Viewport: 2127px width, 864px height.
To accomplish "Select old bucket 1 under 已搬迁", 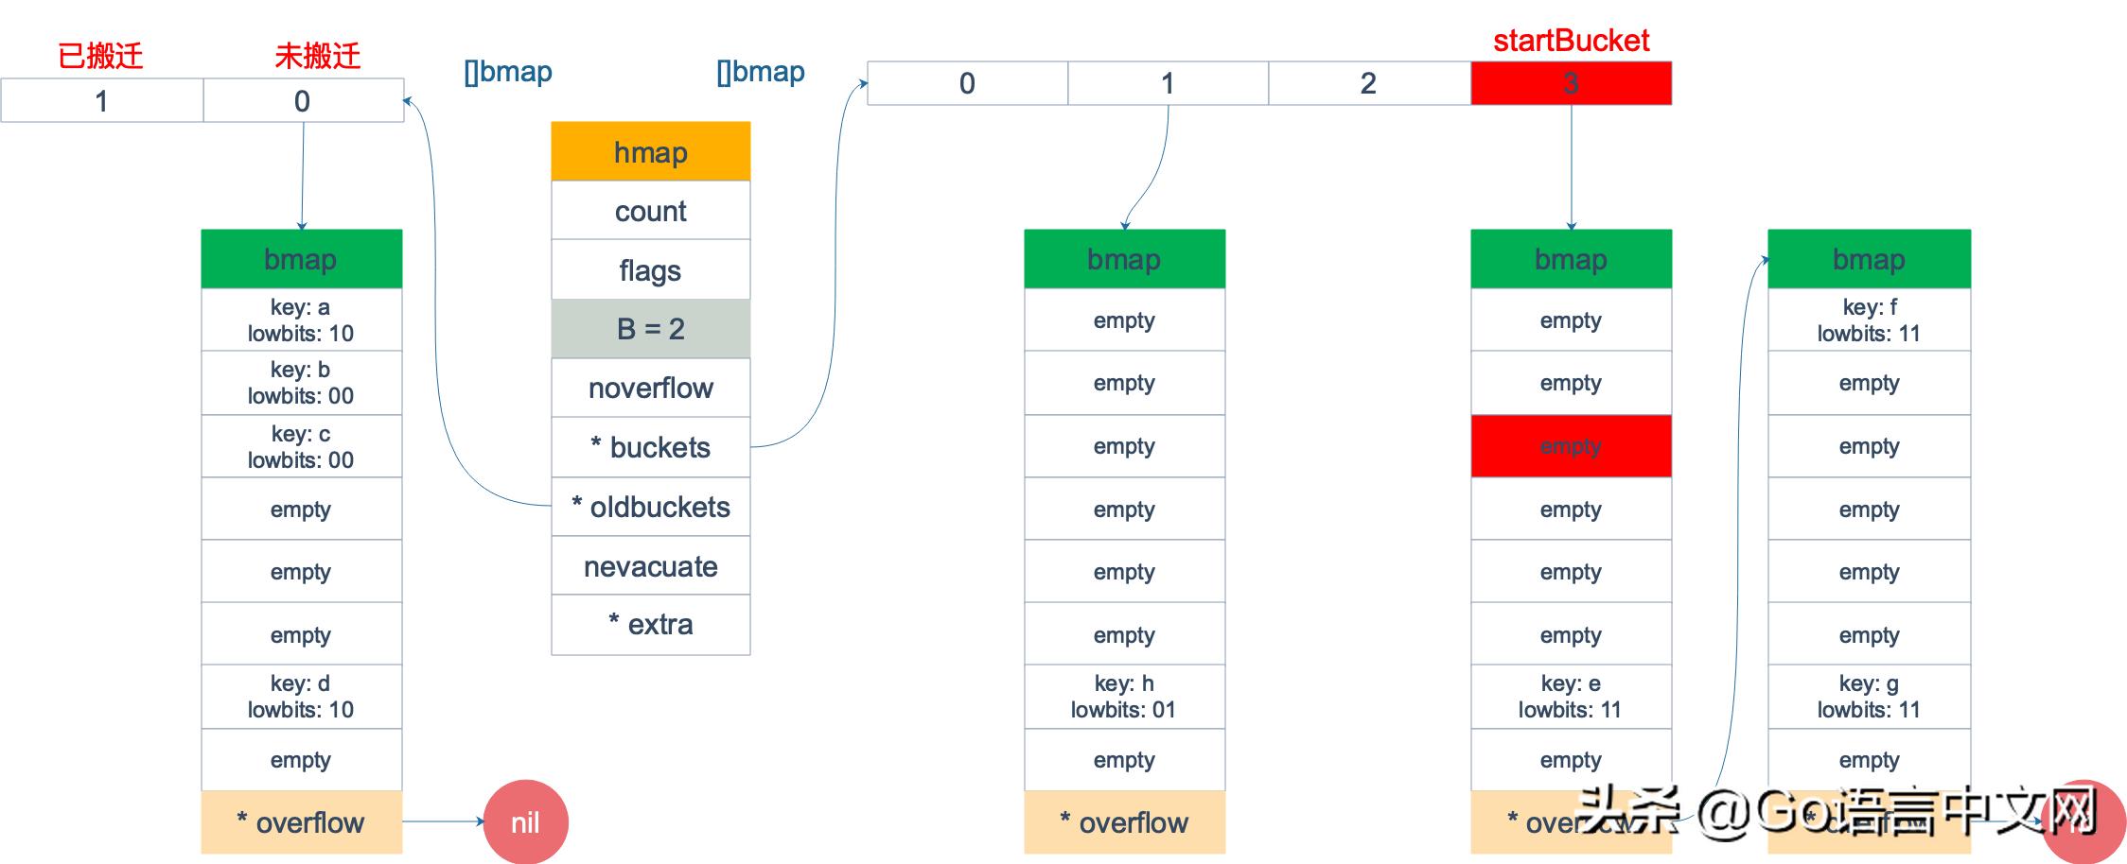I will click(x=101, y=100).
